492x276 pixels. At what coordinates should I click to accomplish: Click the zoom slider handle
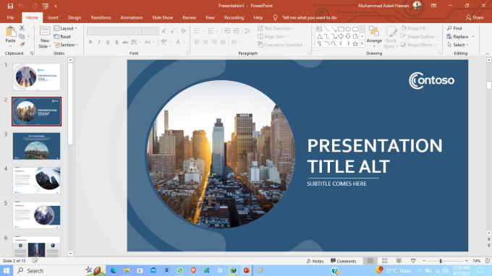pyautogui.click(x=441, y=261)
